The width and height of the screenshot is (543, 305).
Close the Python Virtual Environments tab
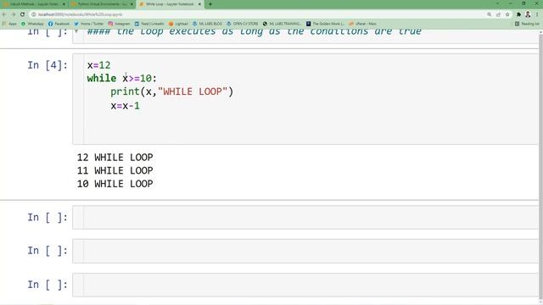[x=132, y=4]
